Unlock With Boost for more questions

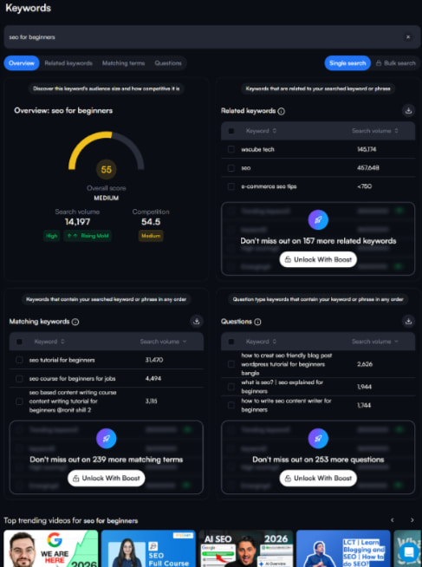318,478
